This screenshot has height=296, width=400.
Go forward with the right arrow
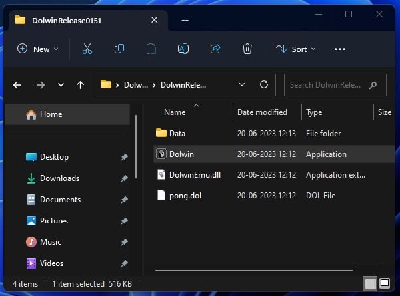(40, 85)
